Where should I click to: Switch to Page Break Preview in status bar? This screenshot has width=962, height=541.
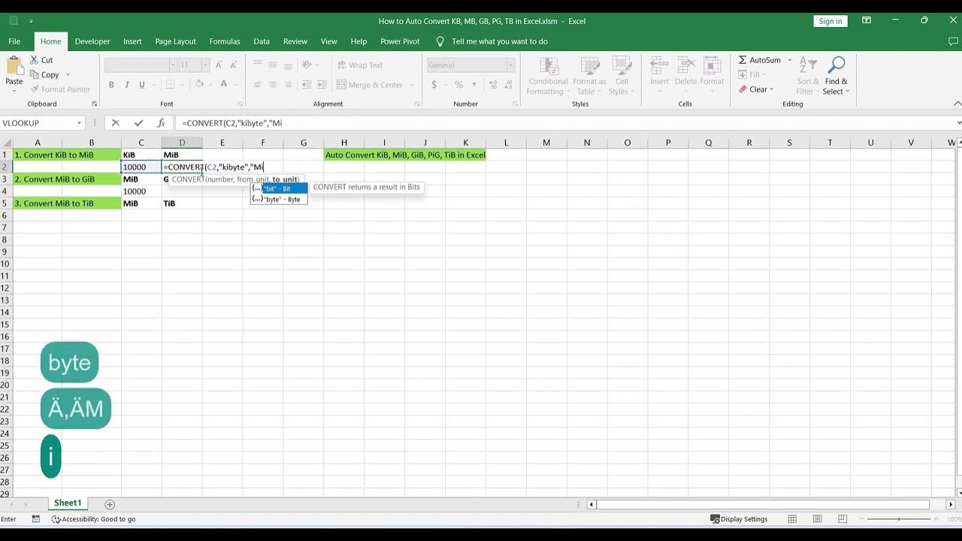pyautogui.click(x=842, y=519)
